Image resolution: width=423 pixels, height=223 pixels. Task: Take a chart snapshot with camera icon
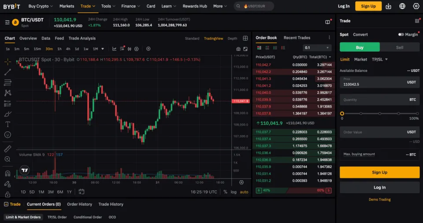tap(238, 49)
